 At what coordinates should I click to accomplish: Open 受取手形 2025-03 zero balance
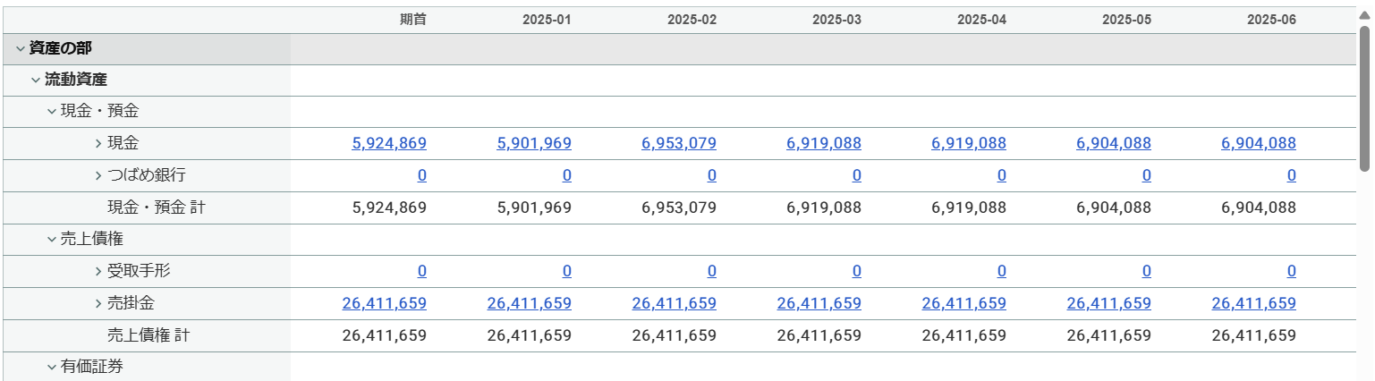[857, 271]
